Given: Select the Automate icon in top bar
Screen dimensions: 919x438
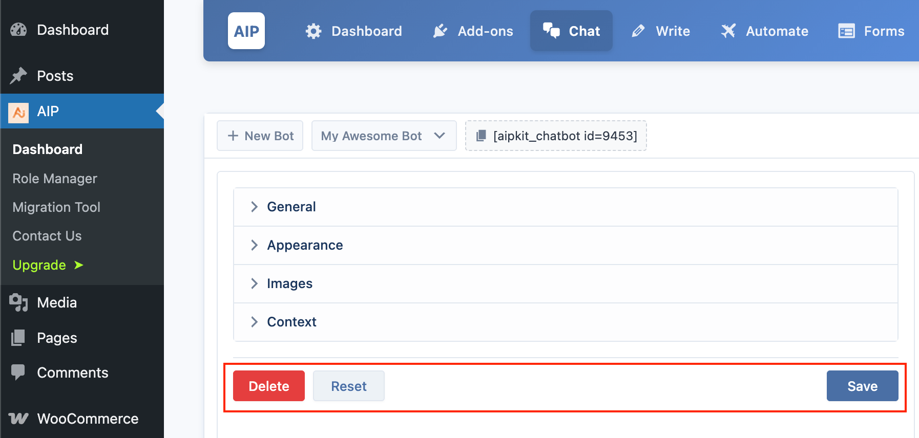Looking at the screenshot, I should point(728,31).
